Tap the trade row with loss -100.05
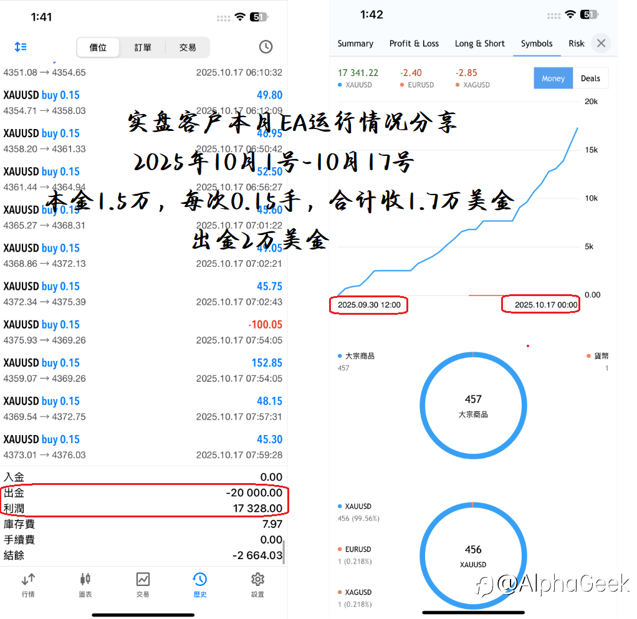This screenshot has height=619, width=637. point(143,332)
